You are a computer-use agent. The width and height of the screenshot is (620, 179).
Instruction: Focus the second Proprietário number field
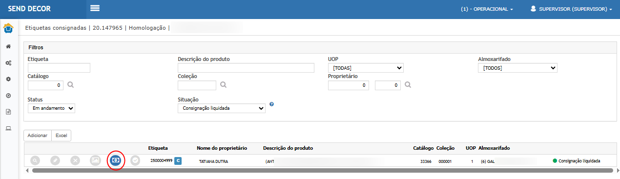(388, 85)
